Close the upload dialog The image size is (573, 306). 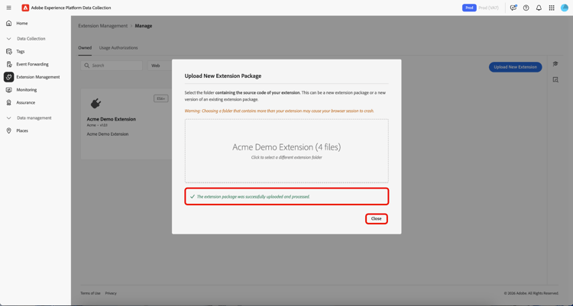click(x=377, y=219)
